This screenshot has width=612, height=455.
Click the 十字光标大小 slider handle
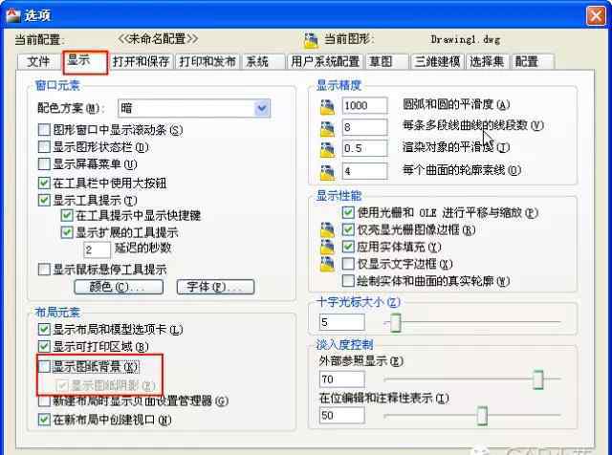(x=395, y=323)
